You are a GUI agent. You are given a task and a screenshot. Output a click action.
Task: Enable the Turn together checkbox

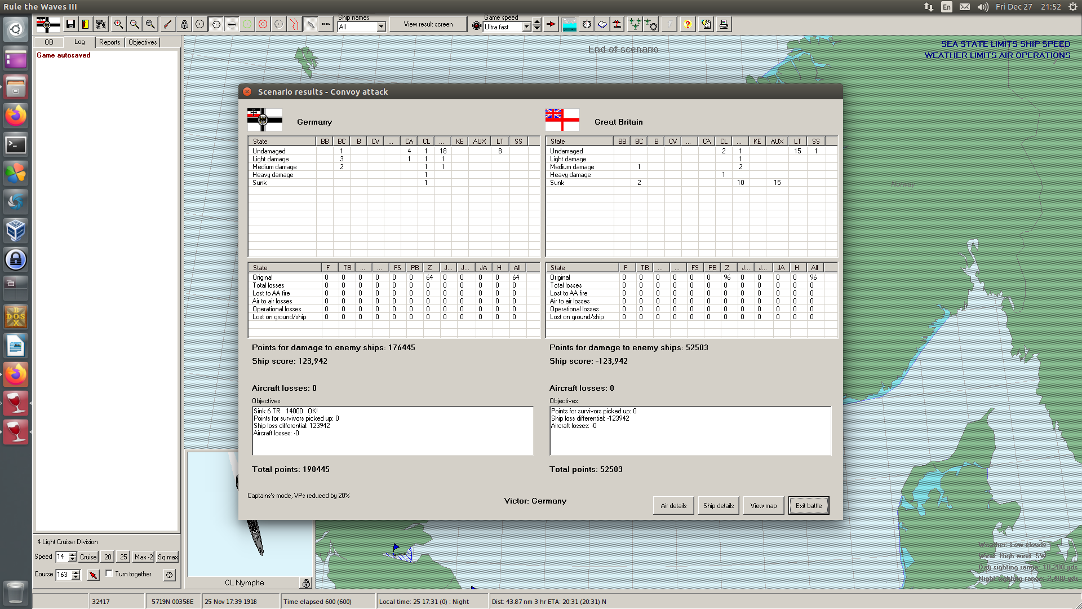click(109, 573)
